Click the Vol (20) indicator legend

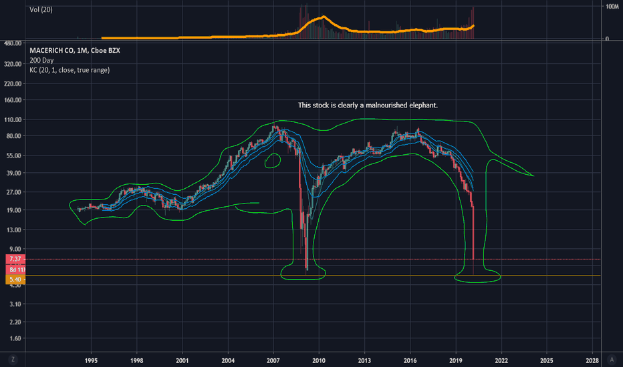[41, 9]
